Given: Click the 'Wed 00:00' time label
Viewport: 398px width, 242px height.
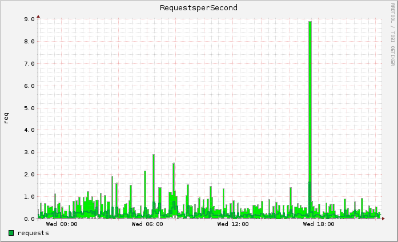Looking at the screenshot, I should tap(62, 224).
